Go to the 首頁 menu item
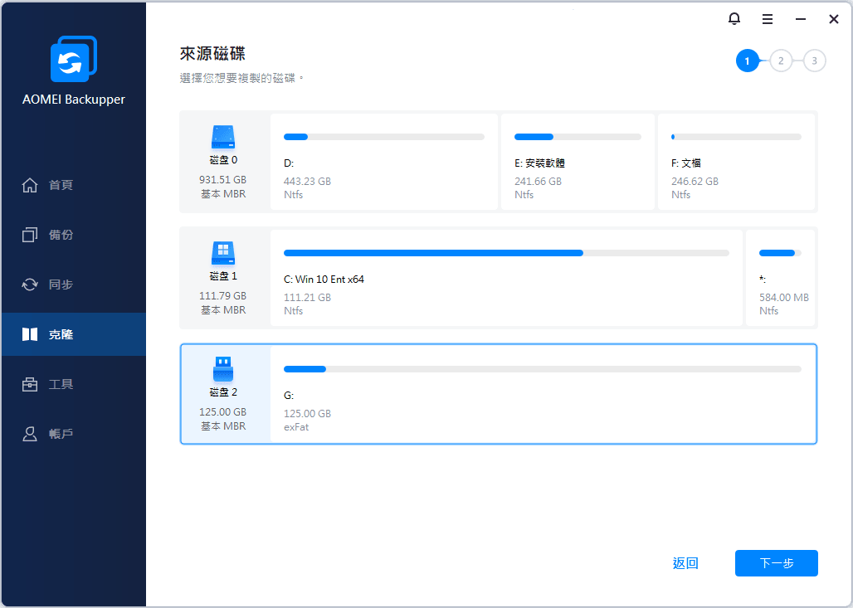853x608 pixels. 74,185
